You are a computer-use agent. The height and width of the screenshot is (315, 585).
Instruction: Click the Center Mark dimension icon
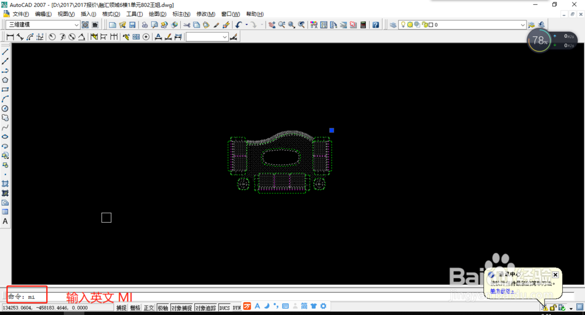pos(146,37)
